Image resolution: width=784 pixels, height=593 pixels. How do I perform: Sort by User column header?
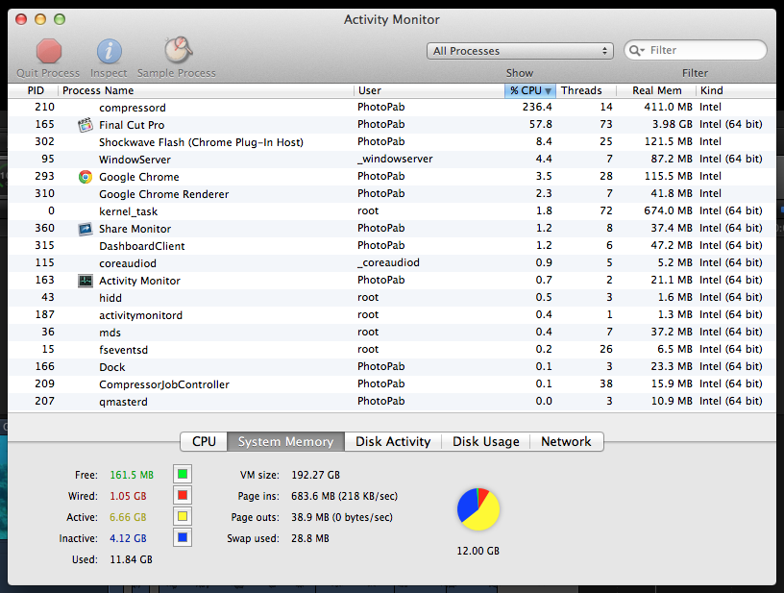click(x=429, y=90)
